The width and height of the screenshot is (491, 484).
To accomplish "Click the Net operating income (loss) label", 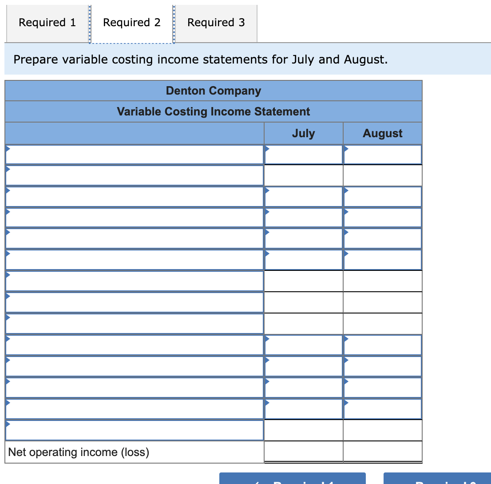I will click(79, 452).
